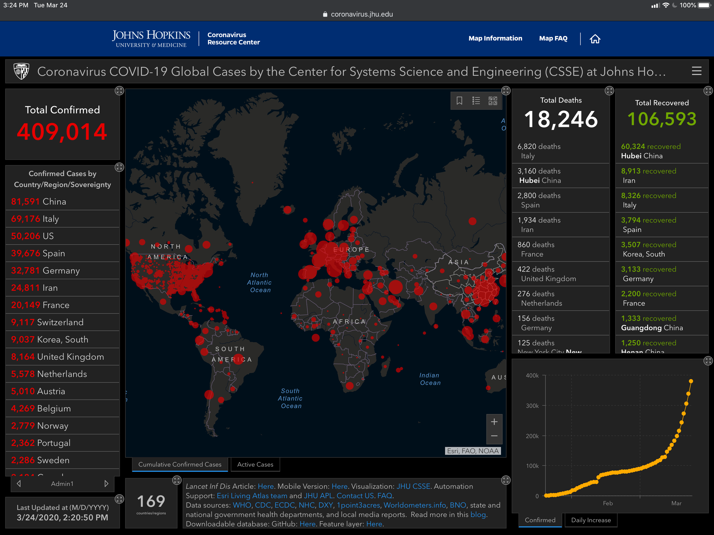
Task: Open the basemap gallery grid icon
Action: [x=493, y=101]
